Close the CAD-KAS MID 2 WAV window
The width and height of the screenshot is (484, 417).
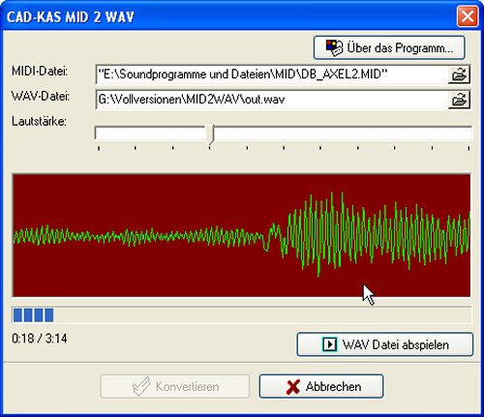point(468,16)
